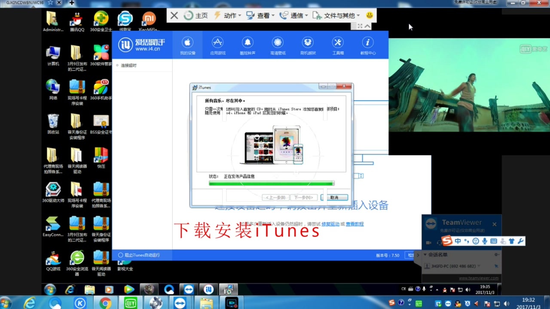
Task: Click the 修复驱动 link
Action: click(330, 224)
